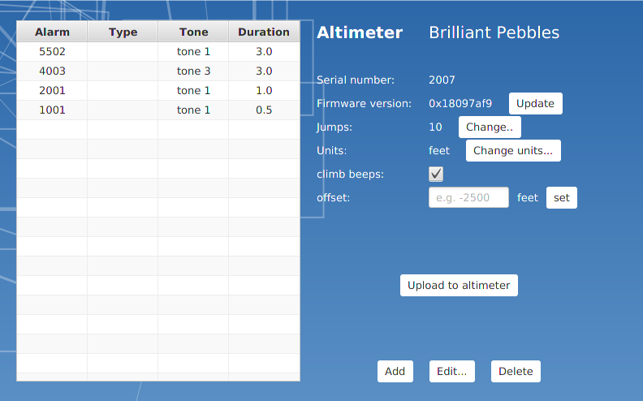
Task: Focus the offset input field
Action: click(468, 198)
